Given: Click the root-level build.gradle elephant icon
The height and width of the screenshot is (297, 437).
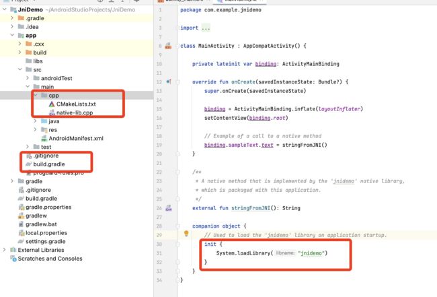Looking at the screenshot, I should point(21,199).
